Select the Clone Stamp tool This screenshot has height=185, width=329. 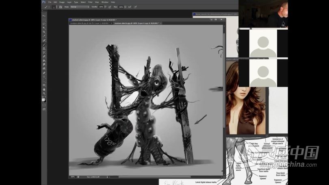pyautogui.click(x=44, y=48)
